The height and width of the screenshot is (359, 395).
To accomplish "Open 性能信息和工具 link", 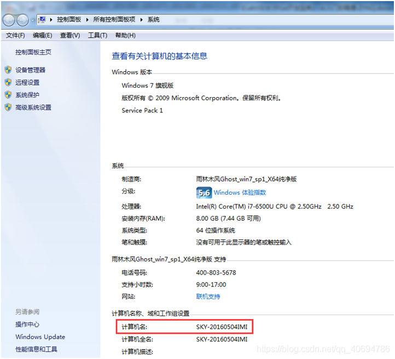I will click(36, 349).
